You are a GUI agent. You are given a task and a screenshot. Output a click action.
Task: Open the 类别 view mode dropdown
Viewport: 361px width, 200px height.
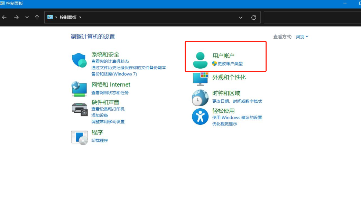pyautogui.click(x=302, y=37)
